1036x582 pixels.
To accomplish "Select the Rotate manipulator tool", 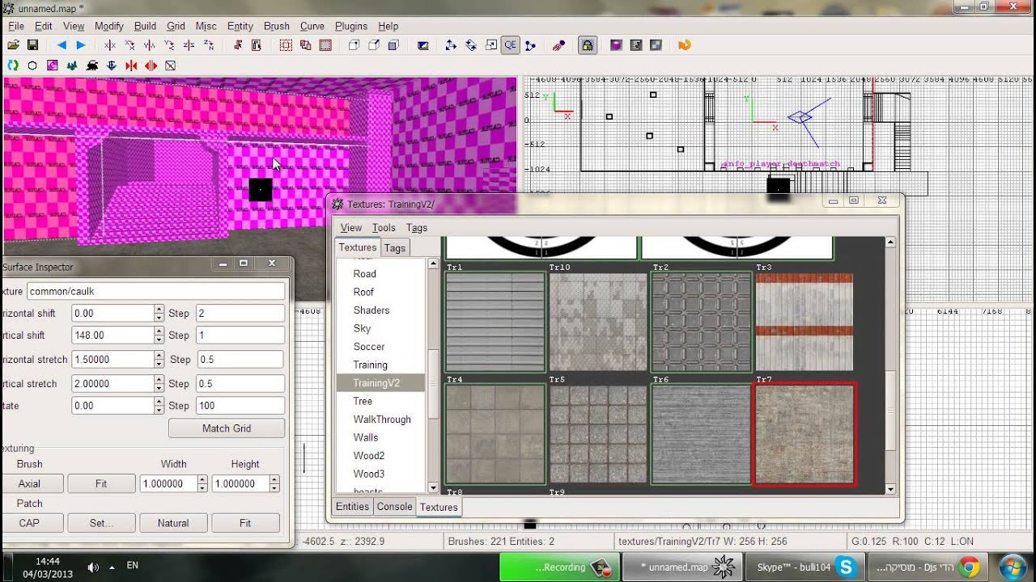I will 471,45.
